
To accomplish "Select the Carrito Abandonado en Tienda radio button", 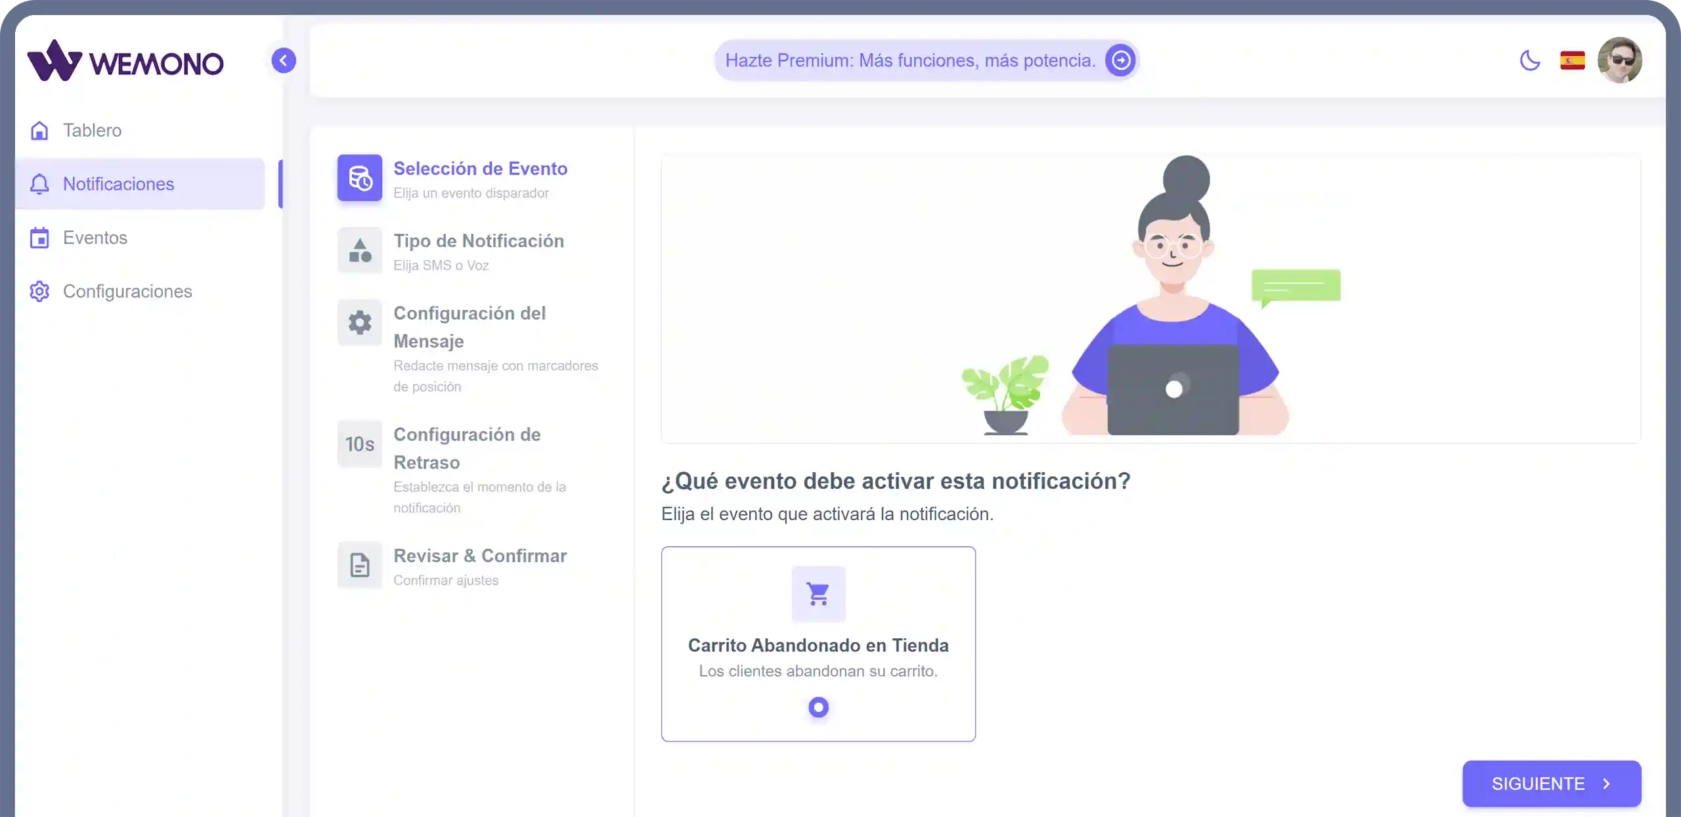I will pos(818,707).
